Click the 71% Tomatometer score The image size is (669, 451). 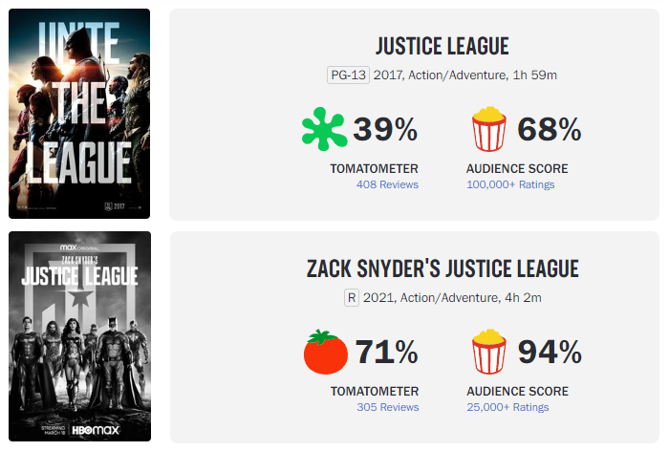click(x=386, y=353)
